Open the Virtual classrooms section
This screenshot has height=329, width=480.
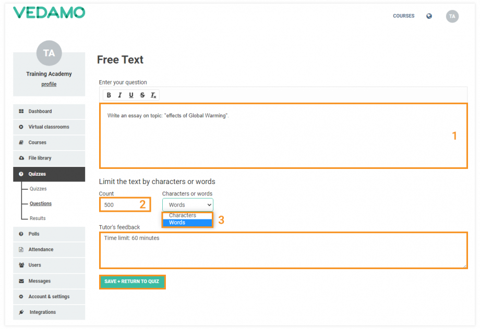[21, 127]
